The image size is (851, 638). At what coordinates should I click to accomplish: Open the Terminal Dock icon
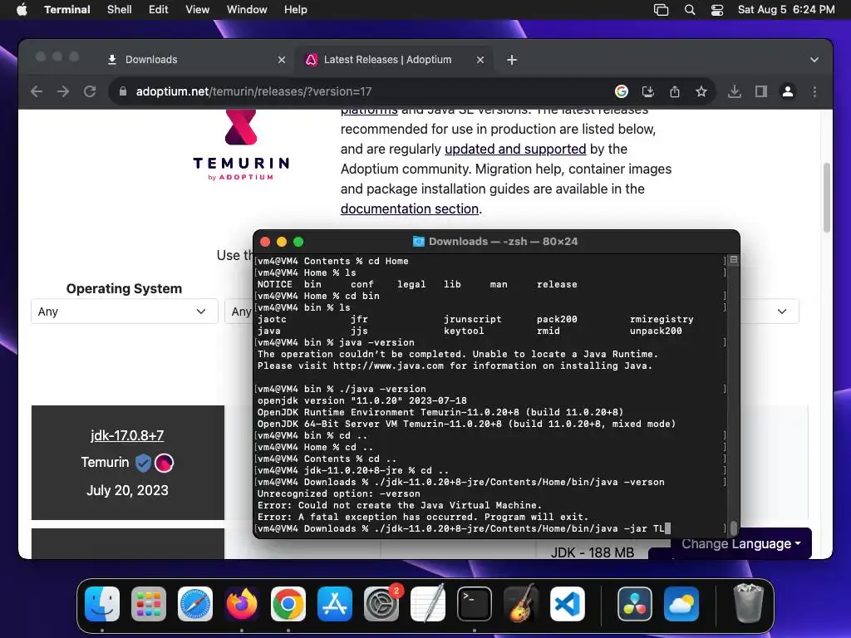tap(475, 604)
